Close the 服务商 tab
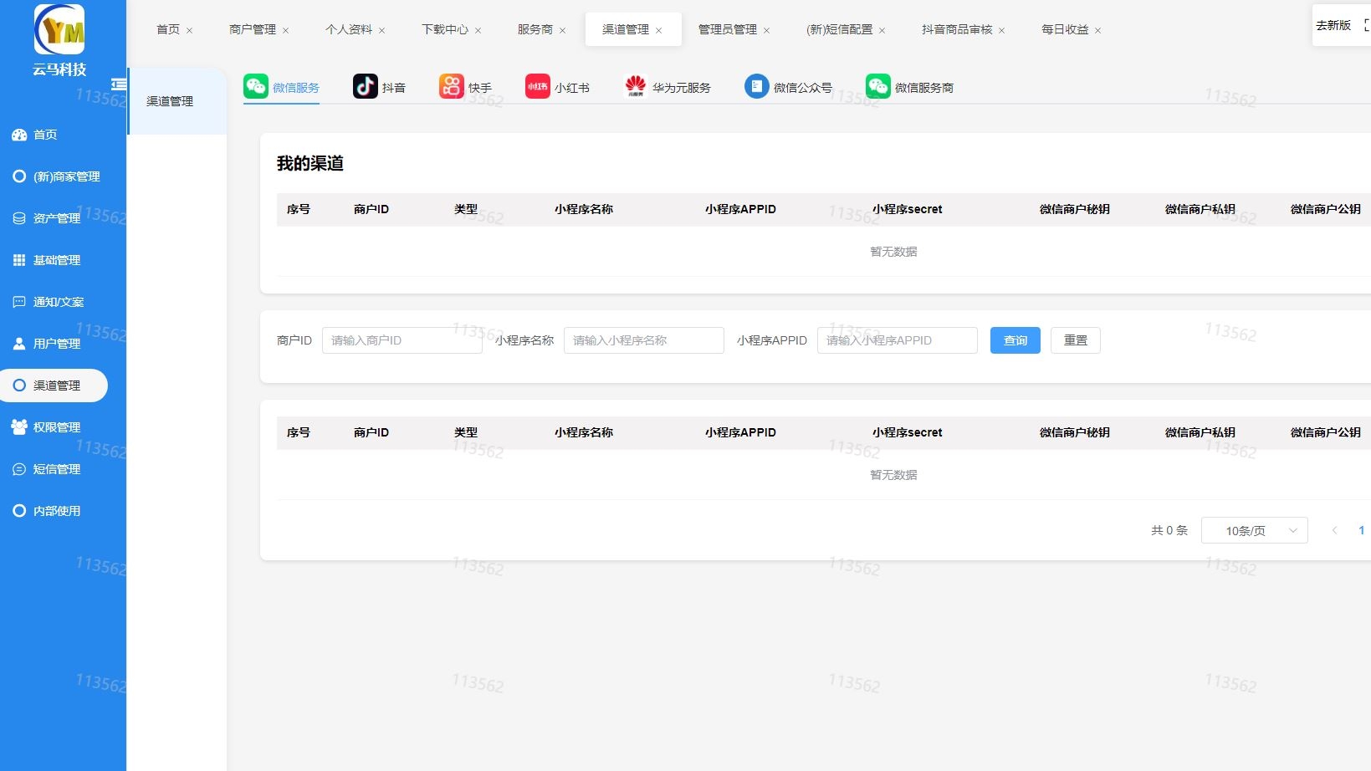 pyautogui.click(x=562, y=30)
